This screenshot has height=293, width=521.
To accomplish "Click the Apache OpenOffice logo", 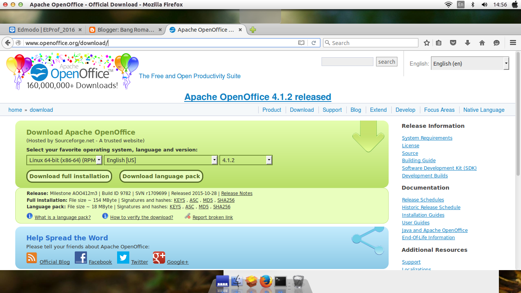I will tap(72, 72).
